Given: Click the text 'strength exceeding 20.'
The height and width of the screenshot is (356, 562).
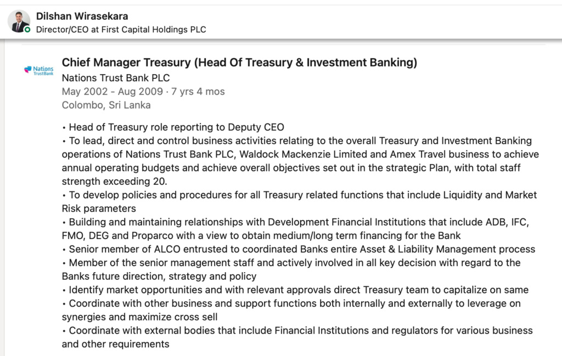Looking at the screenshot, I should 114,181.
